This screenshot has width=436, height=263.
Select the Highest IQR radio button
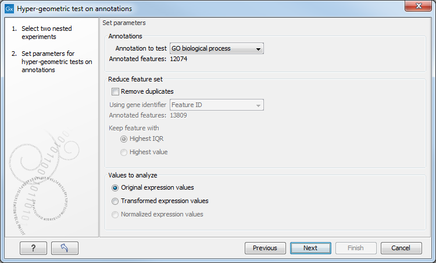124,138
